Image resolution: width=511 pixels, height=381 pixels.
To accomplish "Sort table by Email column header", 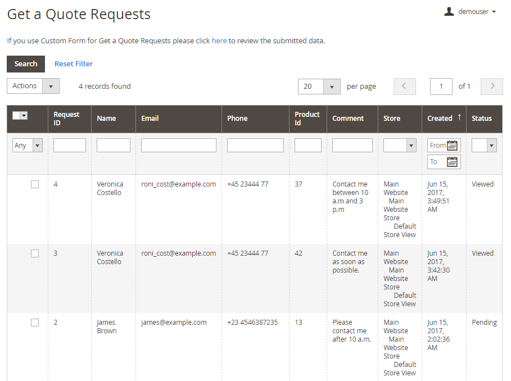I will (150, 119).
